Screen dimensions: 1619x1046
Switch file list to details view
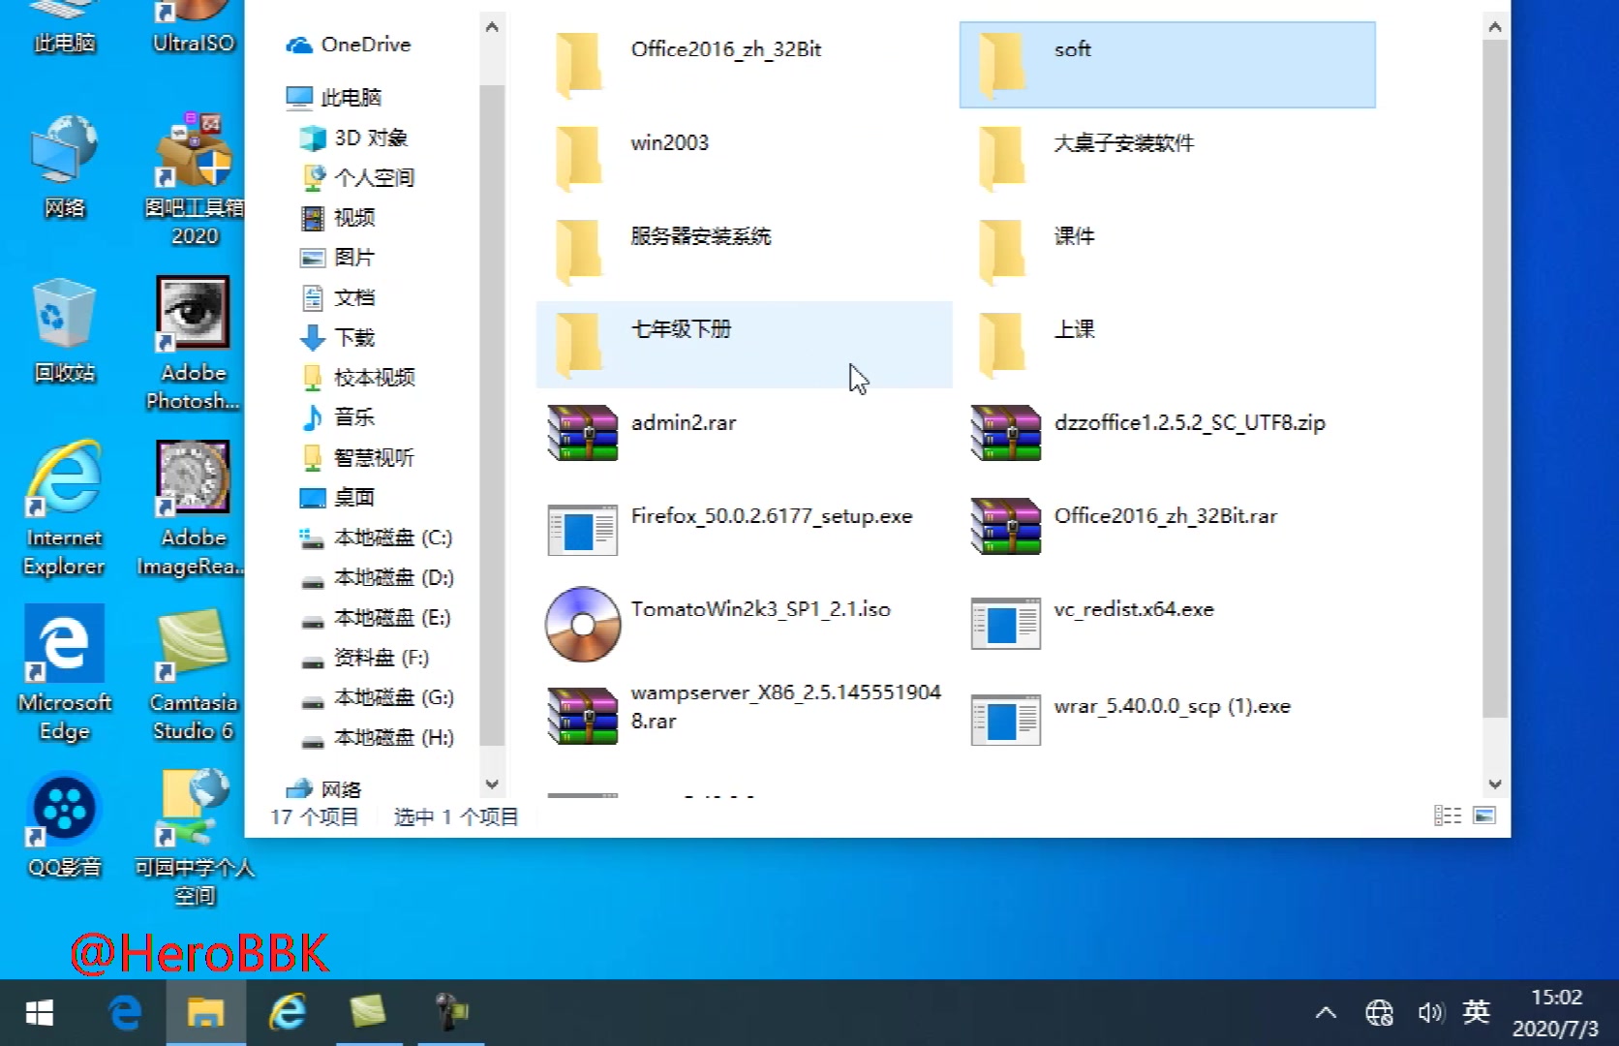pyautogui.click(x=1448, y=815)
